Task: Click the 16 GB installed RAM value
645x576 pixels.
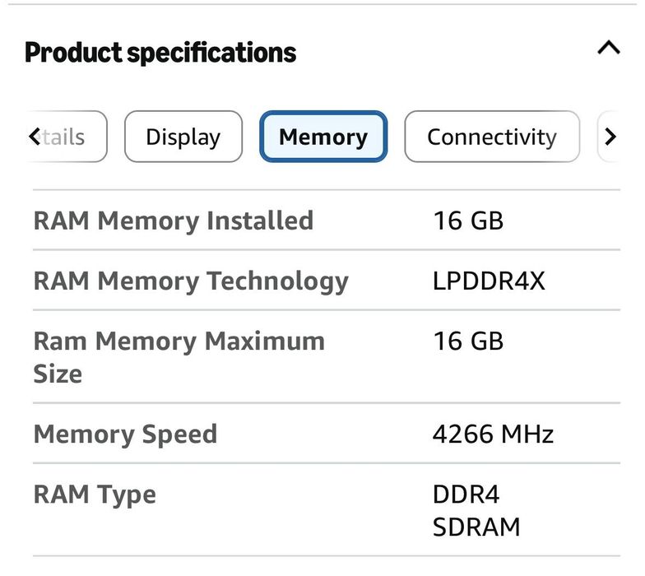Action: [467, 221]
